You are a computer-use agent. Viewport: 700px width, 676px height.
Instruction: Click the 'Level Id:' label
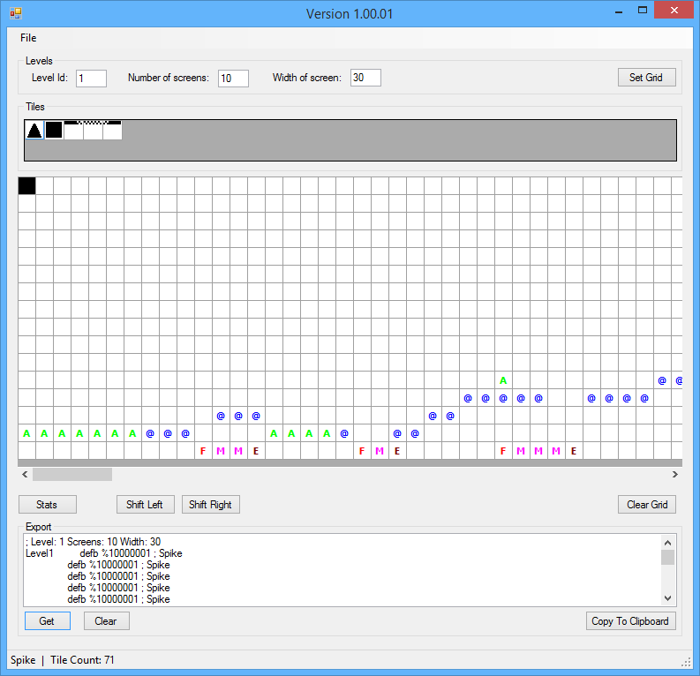49,78
